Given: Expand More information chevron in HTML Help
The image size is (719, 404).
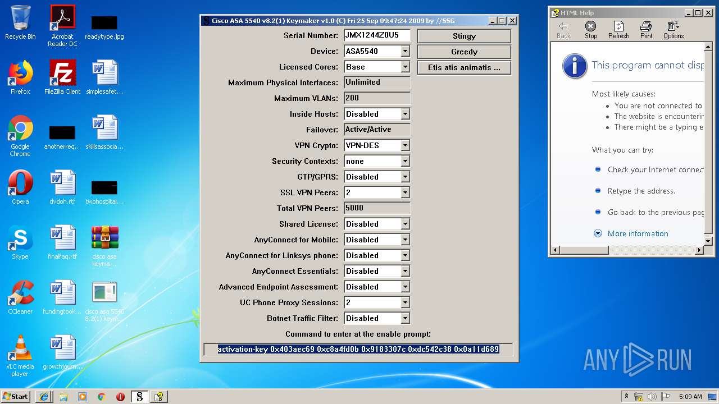Looking at the screenshot, I should pos(598,233).
